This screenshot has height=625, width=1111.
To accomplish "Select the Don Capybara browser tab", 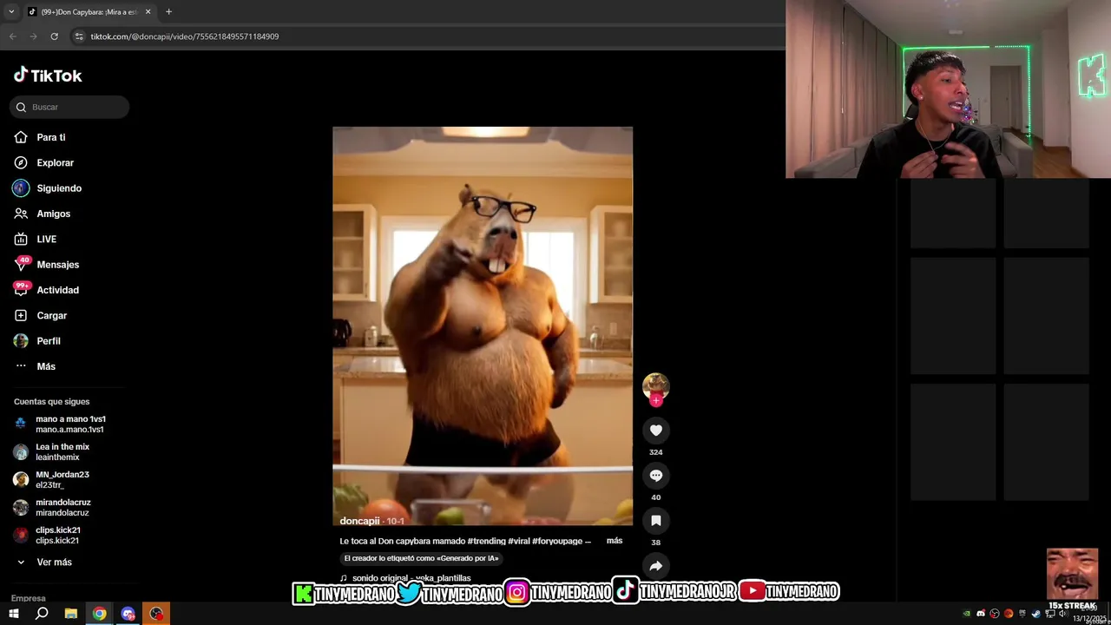I will pyautogui.click(x=89, y=12).
